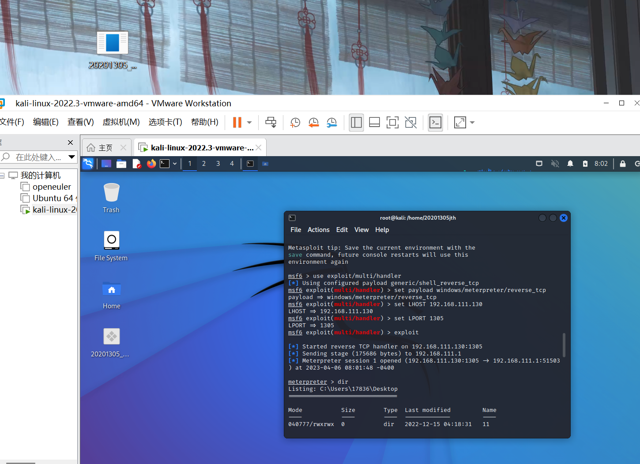Select the 20201305_ file on Windows desktop
The image size is (640, 464).
coord(113,50)
